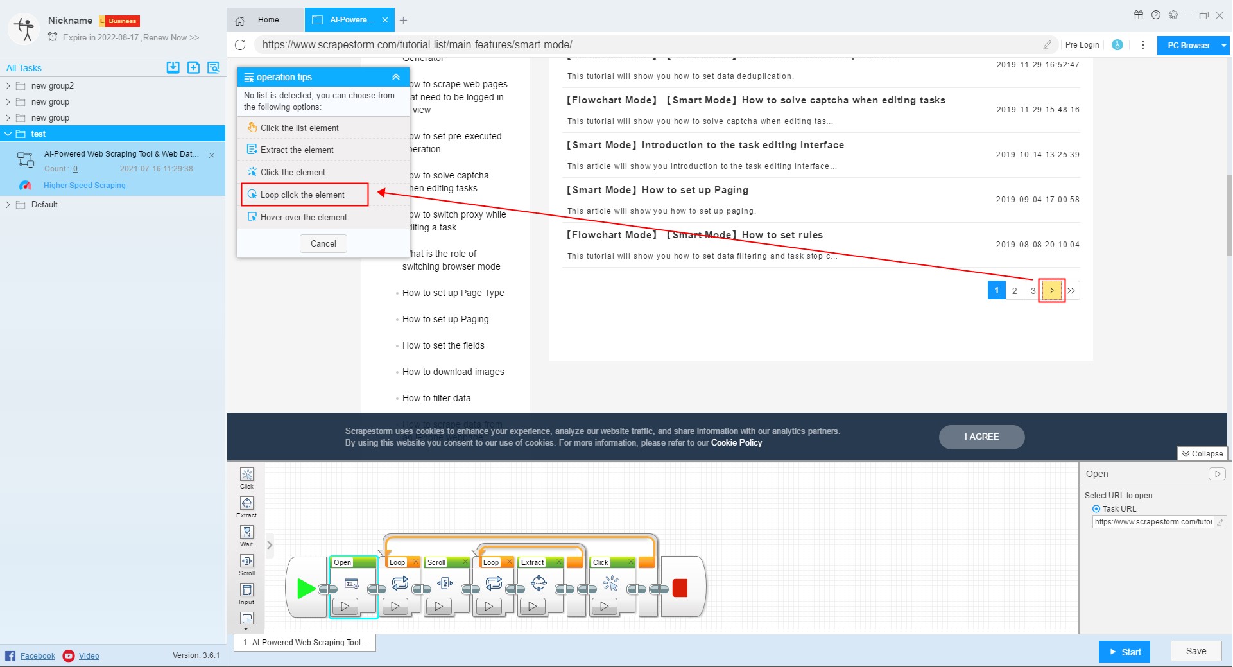Image resolution: width=1233 pixels, height=667 pixels.
Task: Go to the Home tab icon
Action: (240, 21)
